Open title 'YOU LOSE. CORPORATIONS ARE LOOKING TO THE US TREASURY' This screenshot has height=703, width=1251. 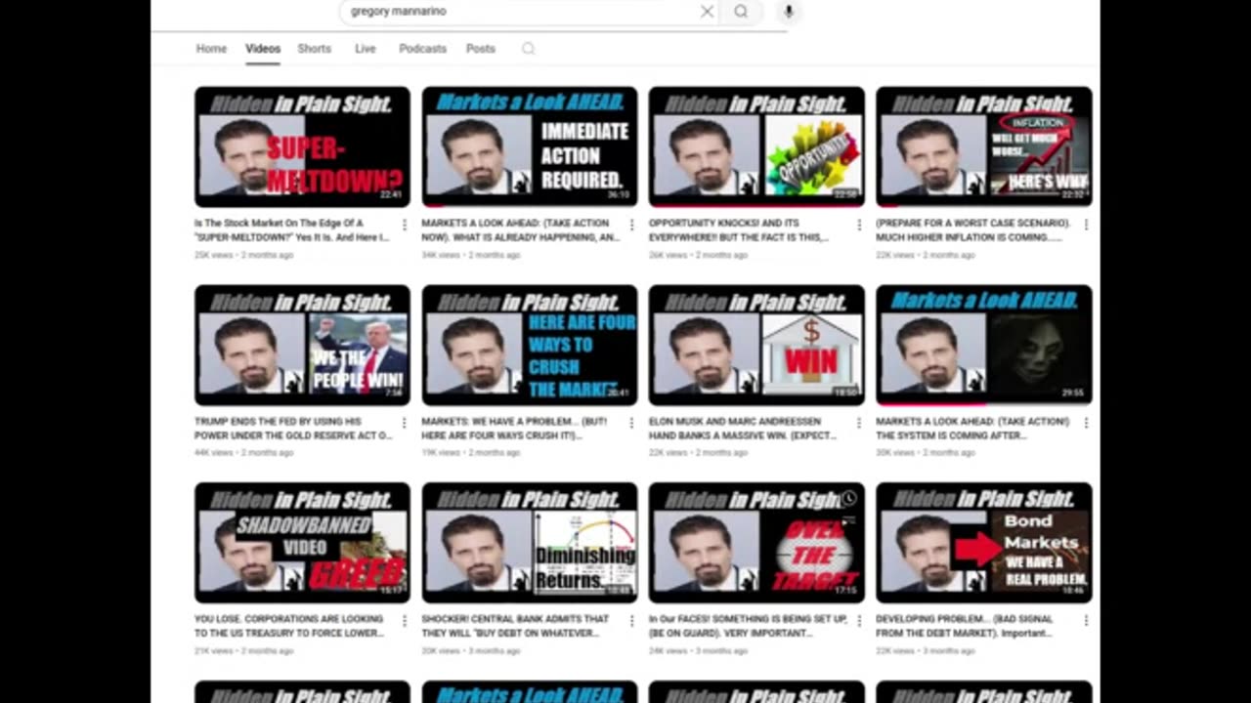[x=291, y=626]
